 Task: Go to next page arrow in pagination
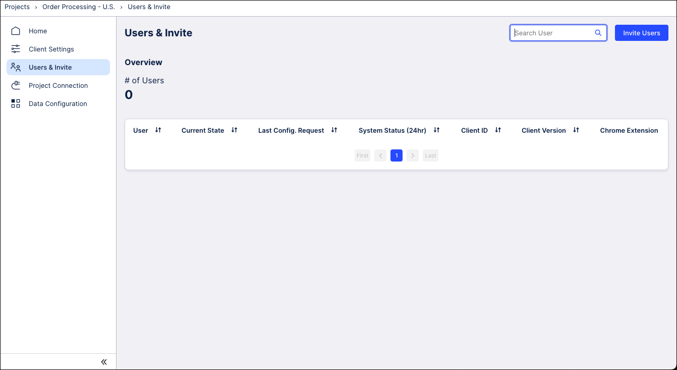point(413,155)
